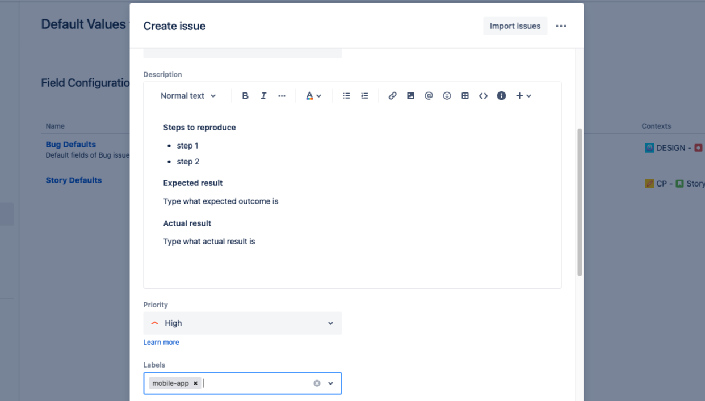Insert a numbered list
The width and height of the screenshot is (705, 401).
point(364,96)
